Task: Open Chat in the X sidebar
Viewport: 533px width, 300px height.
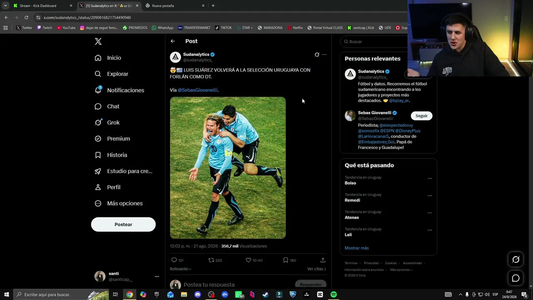Action: (107, 106)
